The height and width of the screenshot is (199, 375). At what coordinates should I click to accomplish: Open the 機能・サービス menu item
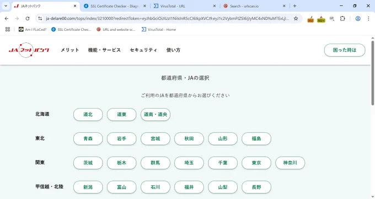tap(104, 50)
